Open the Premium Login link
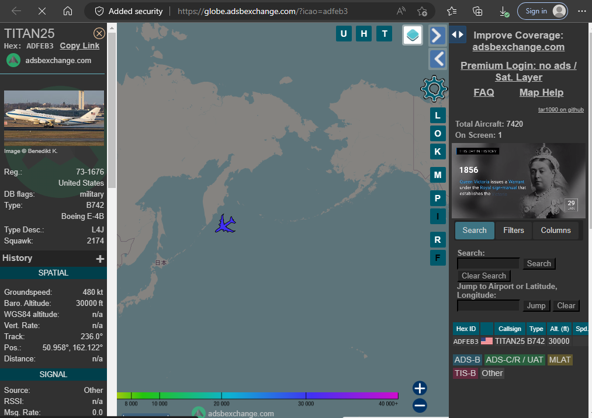 [x=518, y=71]
